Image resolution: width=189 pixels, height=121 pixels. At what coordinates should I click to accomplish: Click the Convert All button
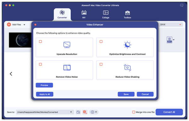(x=169, y=112)
